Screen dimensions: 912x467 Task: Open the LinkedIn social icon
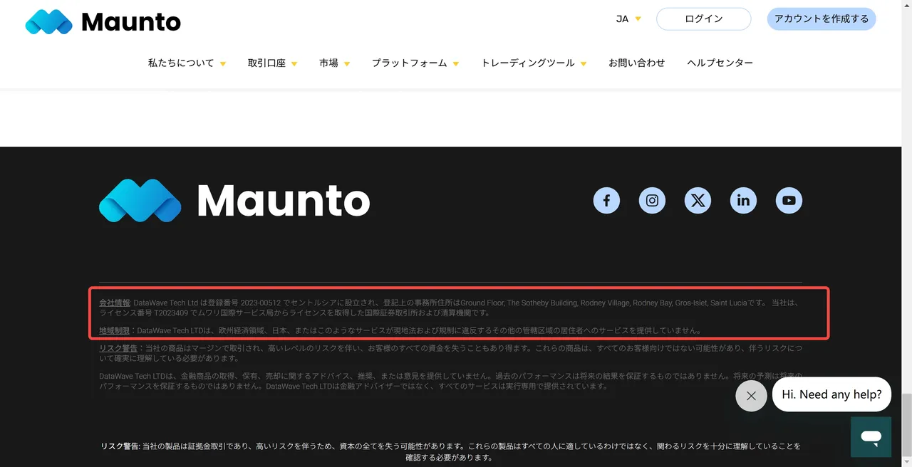click(743, 201)
